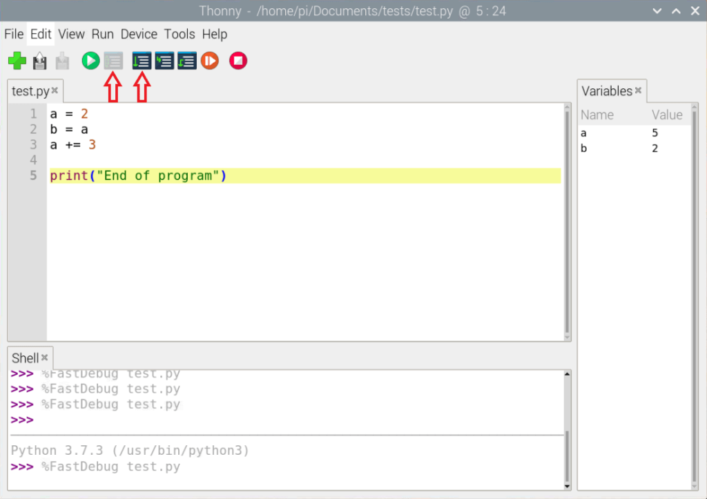Open the View menu
This screenshot has width=707, height=499.
[x=71, y=35]
